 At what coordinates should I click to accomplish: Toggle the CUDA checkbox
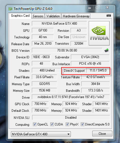click(52, 124)
